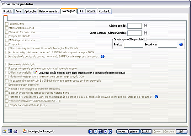Check exportação para PALM SYSTEM promoção option

point(7,81)
